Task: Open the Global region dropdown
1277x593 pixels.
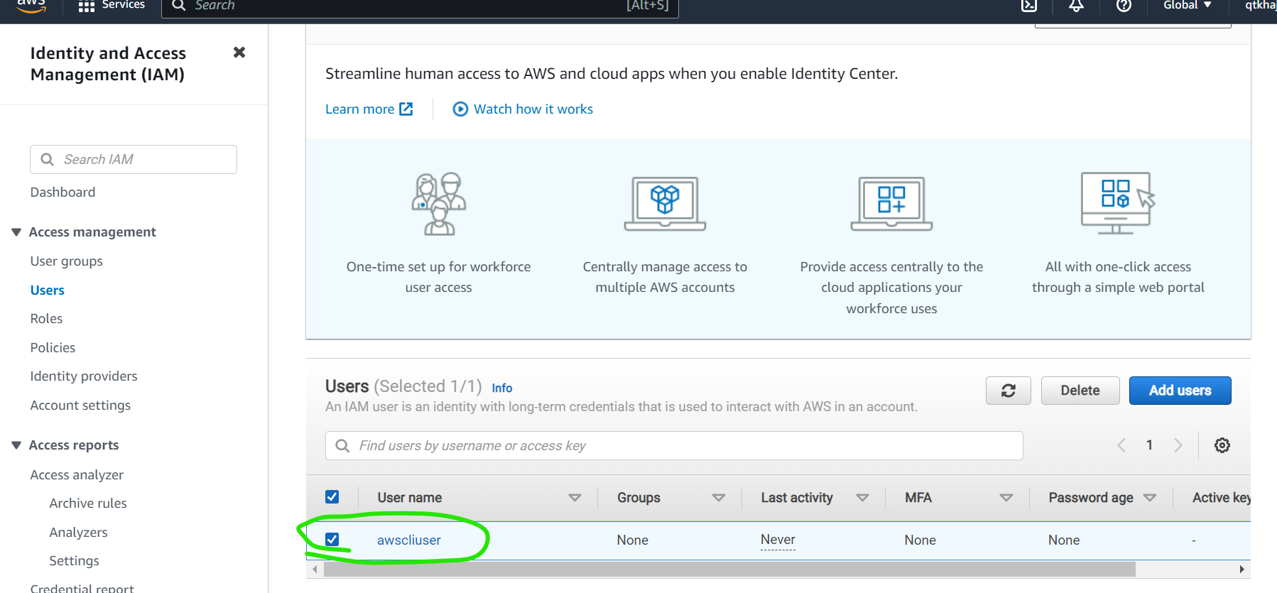Action: pyautogui.click(x=1187, y=6)
